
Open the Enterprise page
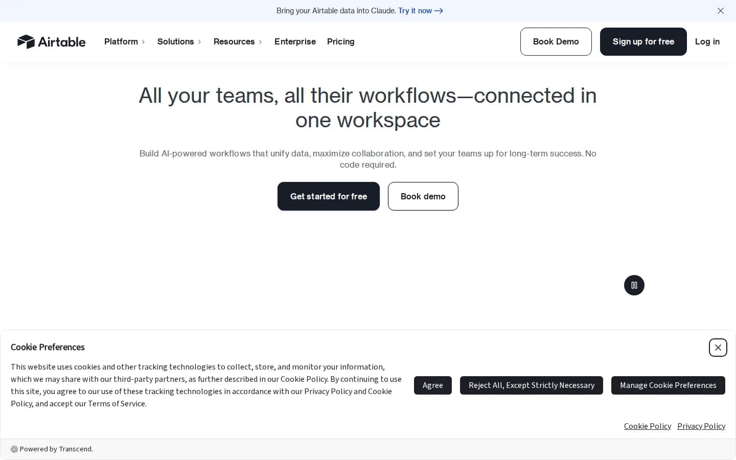(x=295, y=41)
